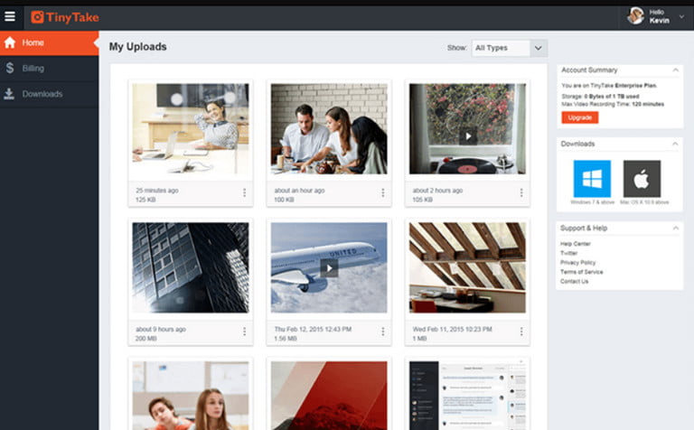
Task: Collapse the Support & Help panel
Action: click(674, 228)
